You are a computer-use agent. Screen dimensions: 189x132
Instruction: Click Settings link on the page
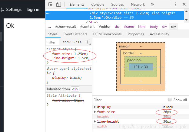(x=14, y=9)
